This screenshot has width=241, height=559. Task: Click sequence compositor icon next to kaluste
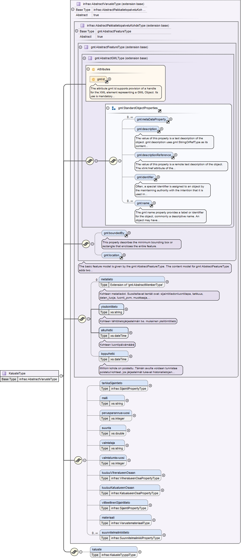pos(74,552)
